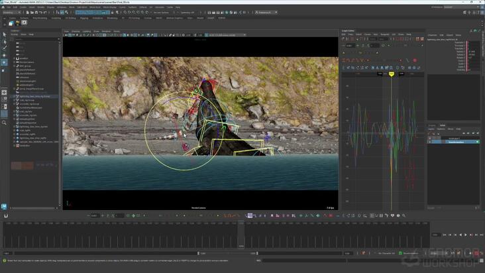Go to end of playback range

coord(482,235)
